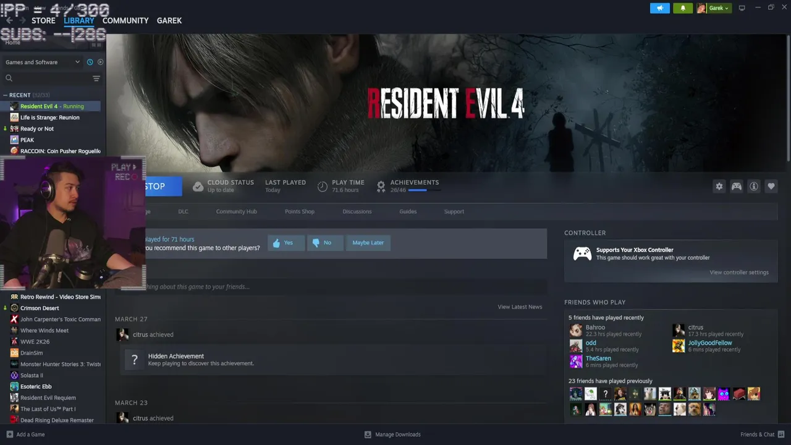The width and height of the screenshot is (791, 445).
Task: Click View Latest News link
Action: click(520, 307)
